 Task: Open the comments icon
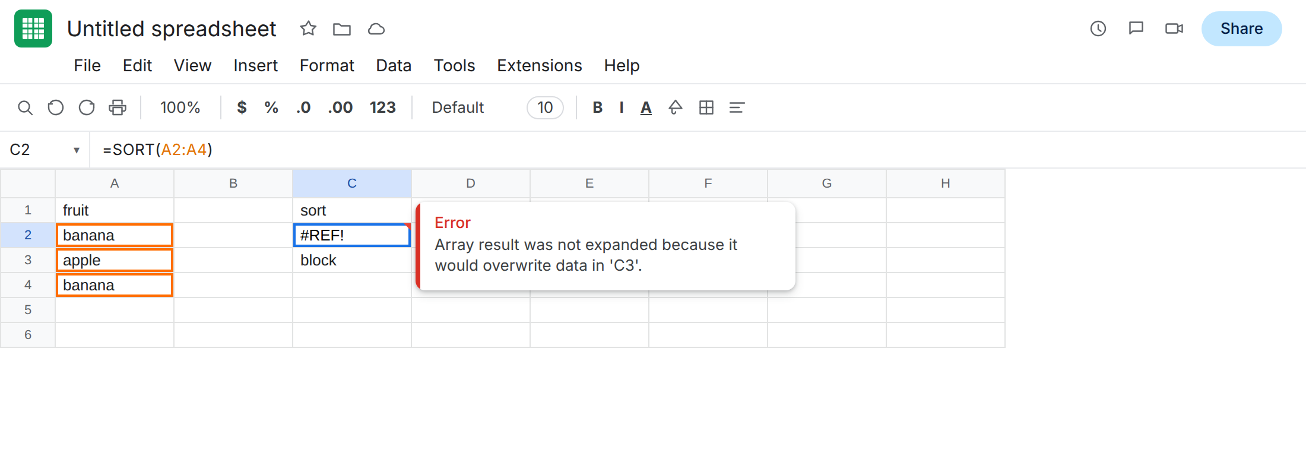click(1136, 28)
